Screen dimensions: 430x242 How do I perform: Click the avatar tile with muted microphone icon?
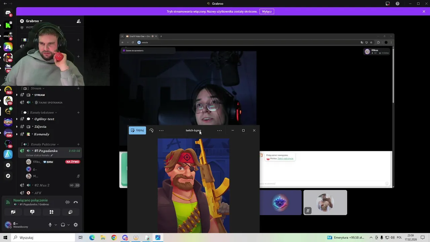pos(325,202)
